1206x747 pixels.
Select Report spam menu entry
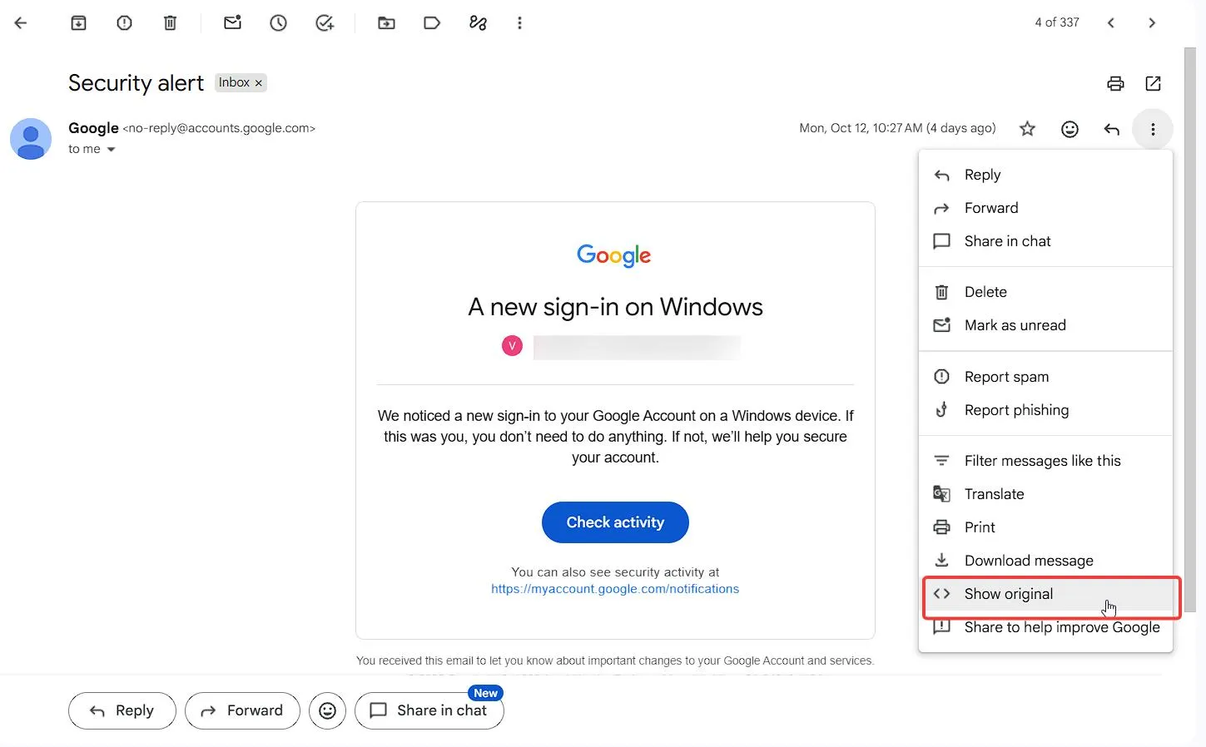click(1045, 377)
